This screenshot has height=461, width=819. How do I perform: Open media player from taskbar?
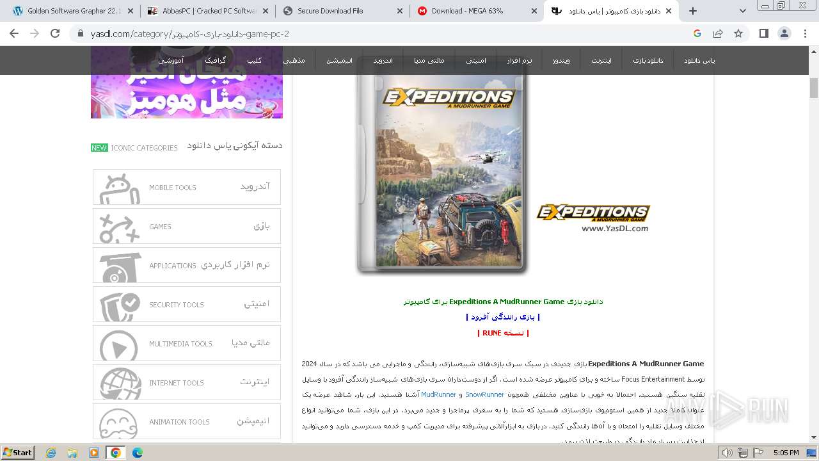(x=94, y=453)
